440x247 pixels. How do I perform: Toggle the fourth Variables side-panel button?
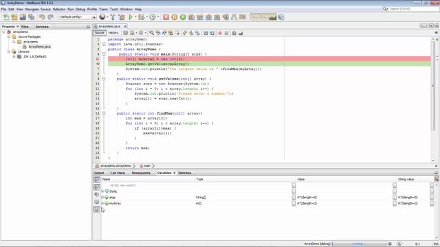pyautogui.click(x=96, y=202)
